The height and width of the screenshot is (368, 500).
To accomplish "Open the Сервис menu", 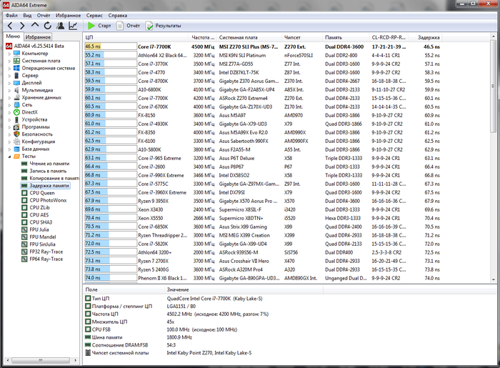I will click(x=94, y=15).
